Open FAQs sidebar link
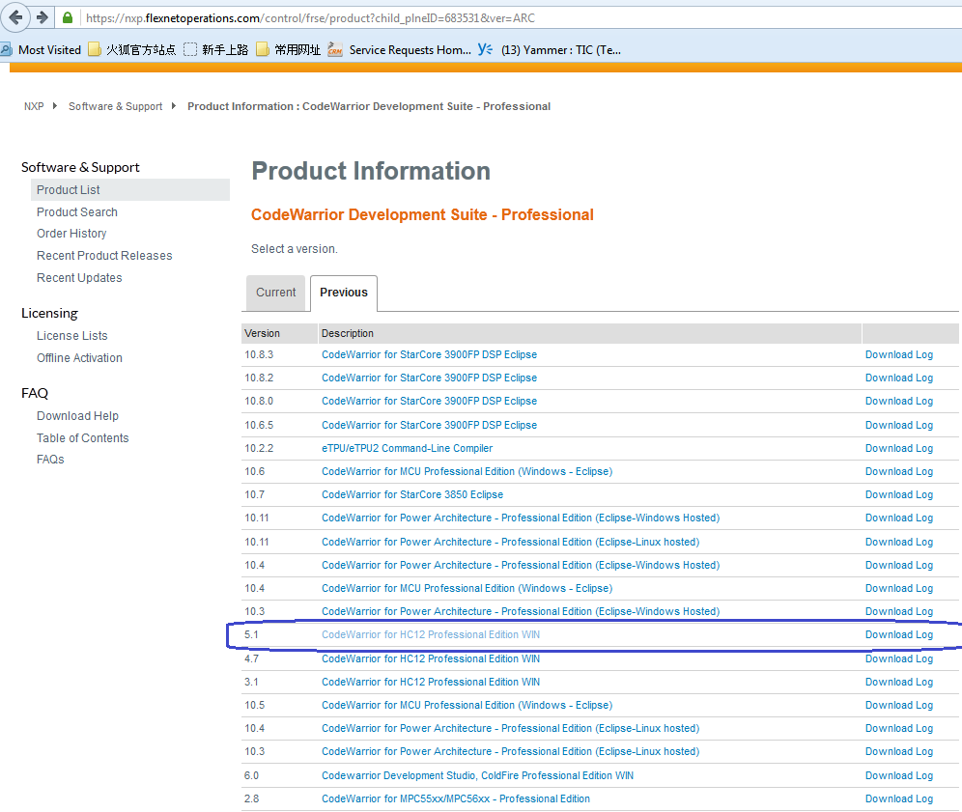Image resolution: width=962 pixels, height=812 pixels. click(x=50, y=460)
